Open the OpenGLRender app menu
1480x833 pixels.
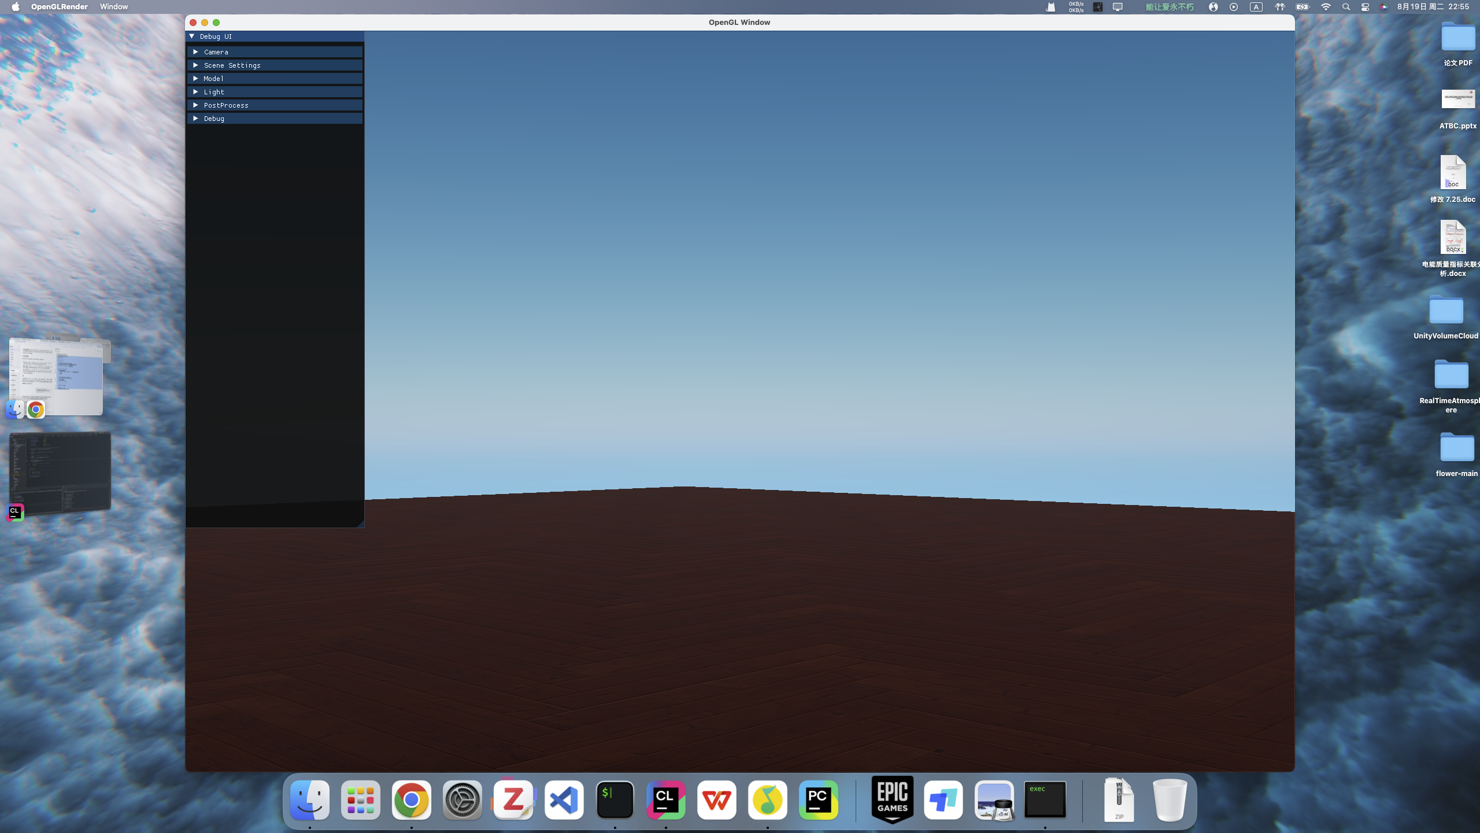coord(60,7)
